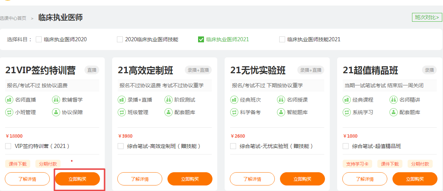Click the 系统学习 icon in 超值精品班

pyautogui.click(x=347, y=112)
